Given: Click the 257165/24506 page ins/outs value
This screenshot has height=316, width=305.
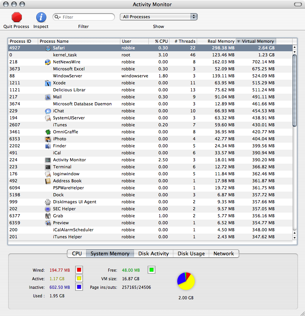Looking at the screenshot, I should tap(136, 287).
